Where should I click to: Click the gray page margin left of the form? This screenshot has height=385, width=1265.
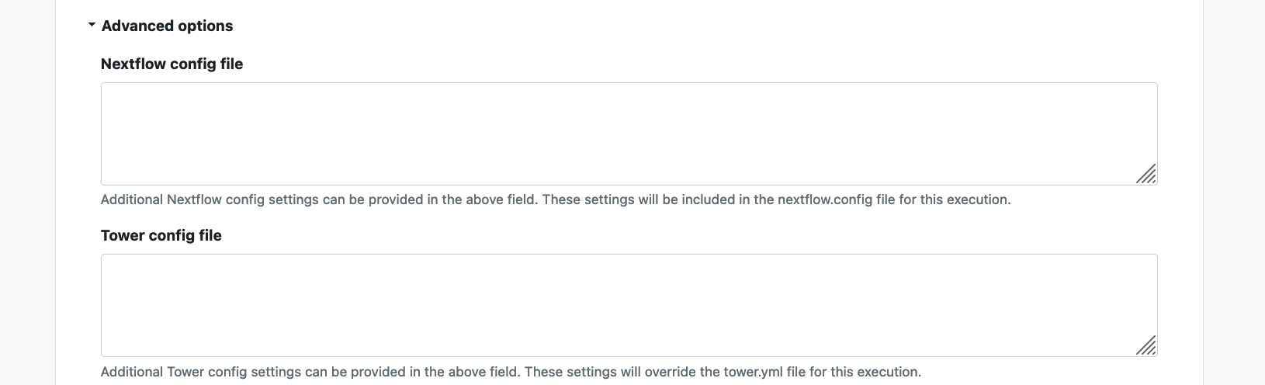[27, 192]
